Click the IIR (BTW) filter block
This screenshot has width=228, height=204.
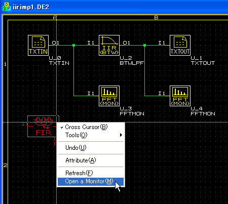tap(109, 45)
